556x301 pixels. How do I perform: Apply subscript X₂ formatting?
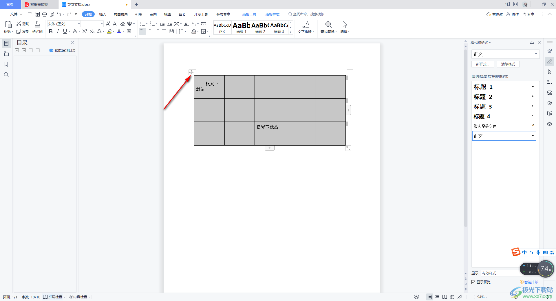coord(92,31)
